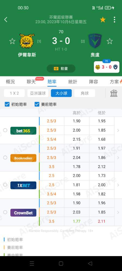Switch to the 聊天 tab

coord(31,82)
